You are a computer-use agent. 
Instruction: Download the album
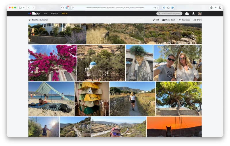coord(184,20)
